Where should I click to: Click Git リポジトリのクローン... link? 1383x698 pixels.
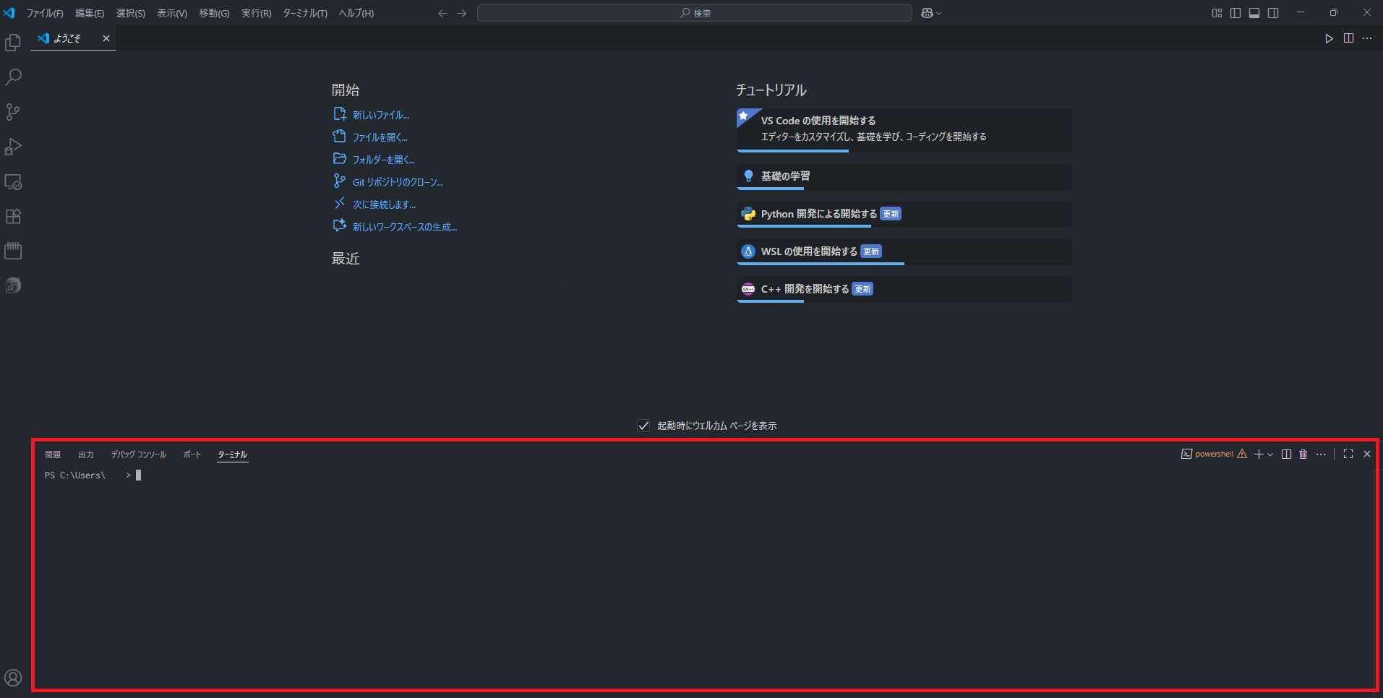click(398, 182)
